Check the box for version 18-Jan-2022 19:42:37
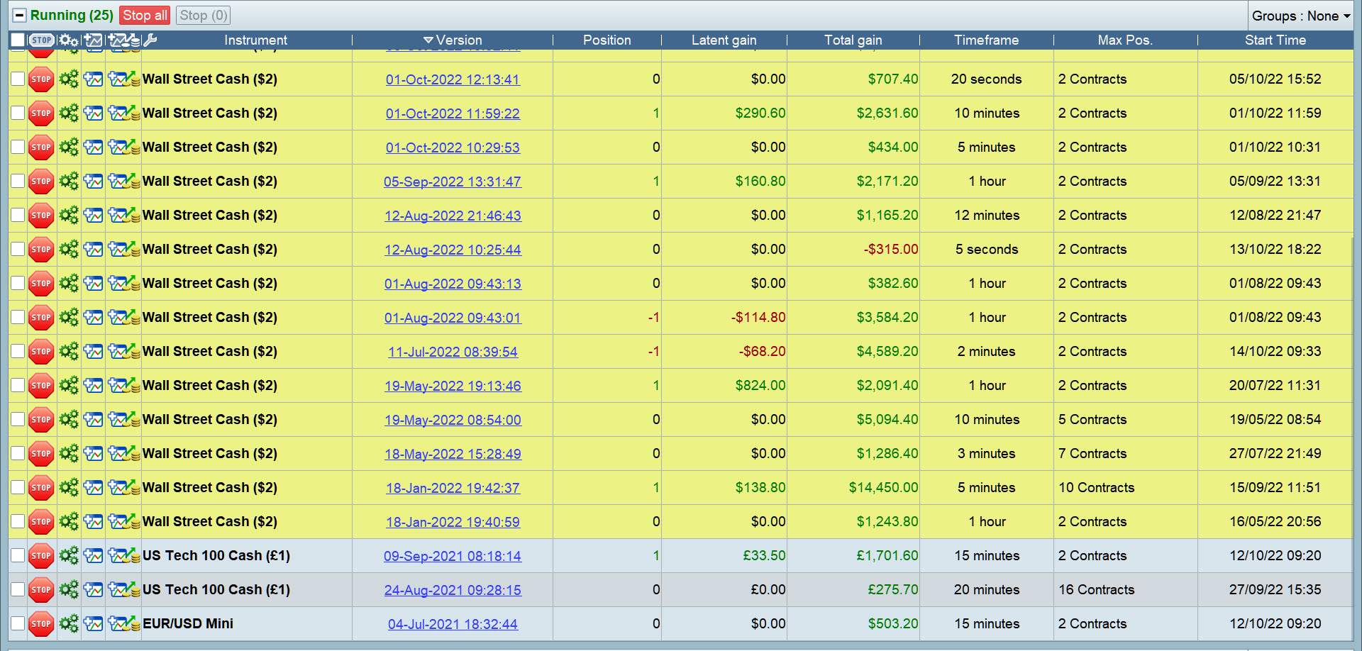 [18, 488]
